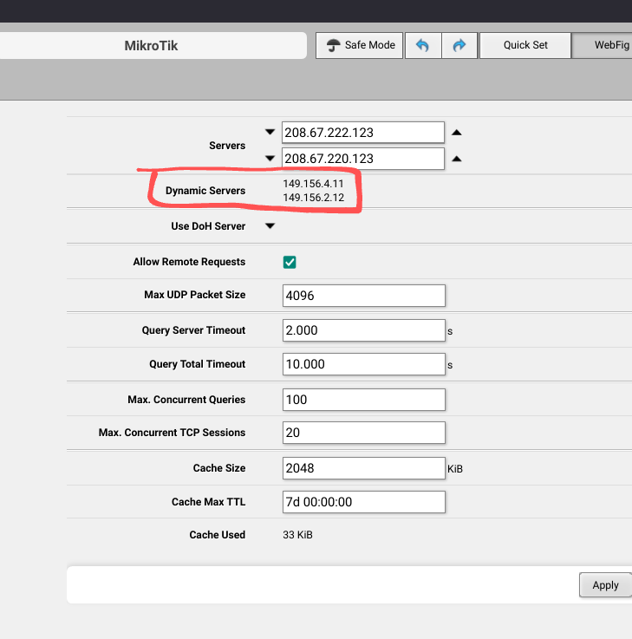The height and width of the screenshot is (639, 632).
Task: Expand the Use DoH Server field
Action: [x=270, y=225]
